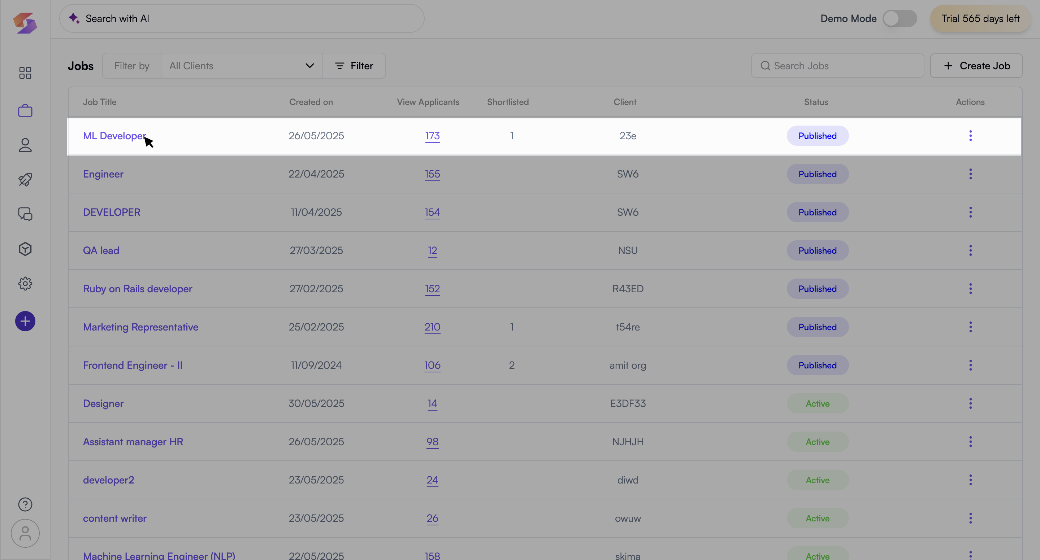Open actions menu for Designer row
The image size is (1040, 560).
tap(970, 403)
